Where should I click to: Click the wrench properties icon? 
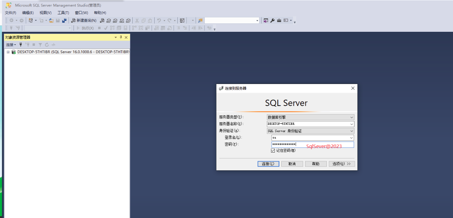tap(272, 20)
